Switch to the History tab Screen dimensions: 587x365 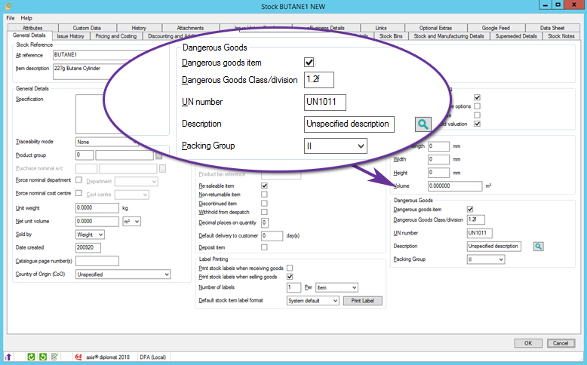(x=139, y=28)
